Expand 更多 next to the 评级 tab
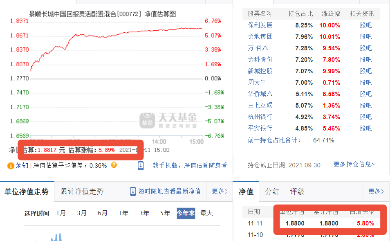Image resolution: width=390 pixels, height=241 pixels. [376, 191]
